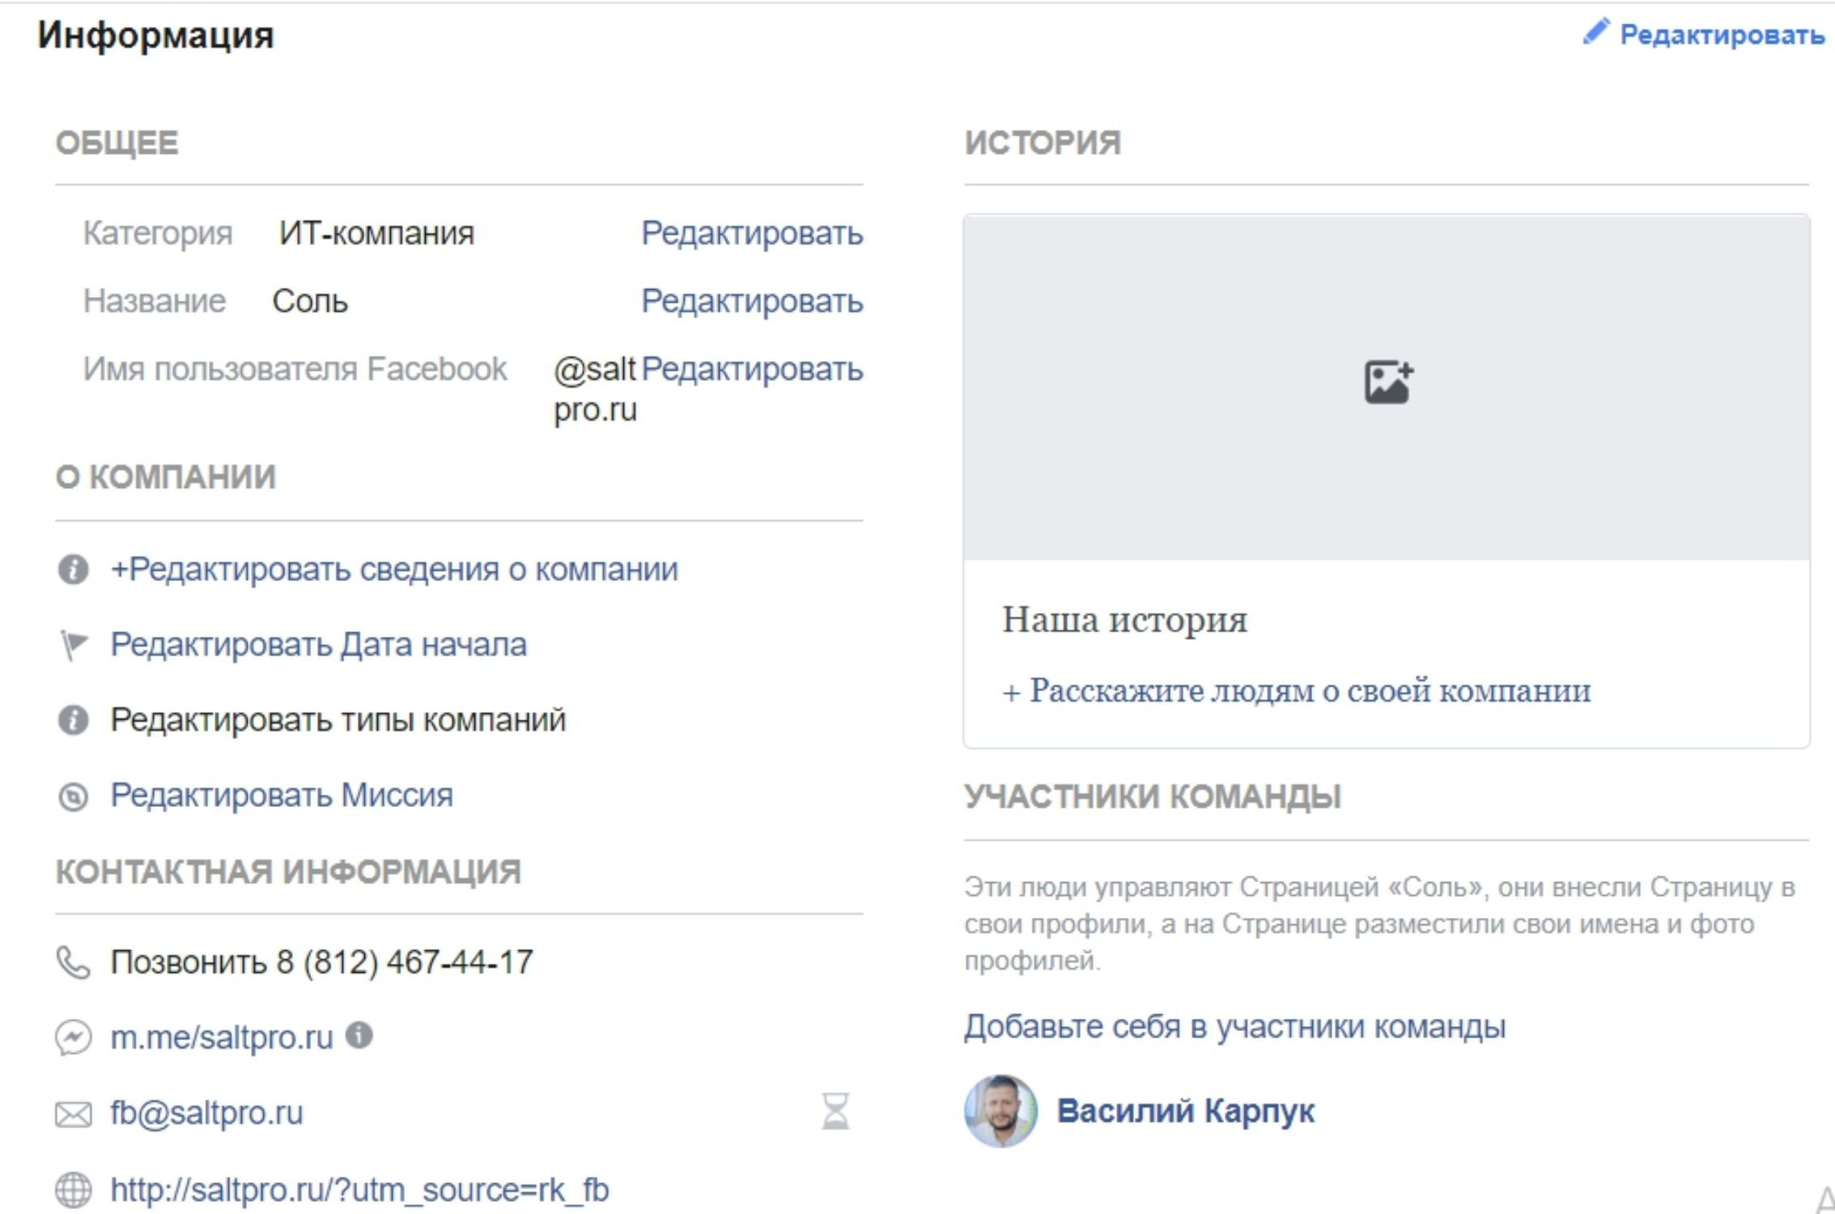Click Редактировать Дата начала link
Screen dimensions: 1835x1214
[x=318, y=645]
